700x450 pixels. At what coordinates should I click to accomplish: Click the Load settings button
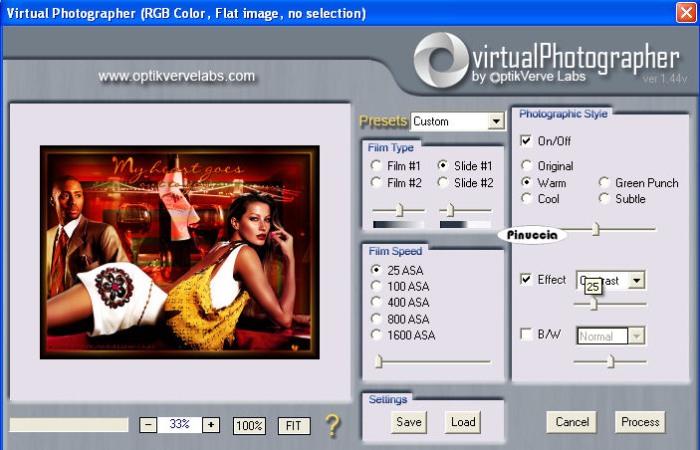pos(463,422)
